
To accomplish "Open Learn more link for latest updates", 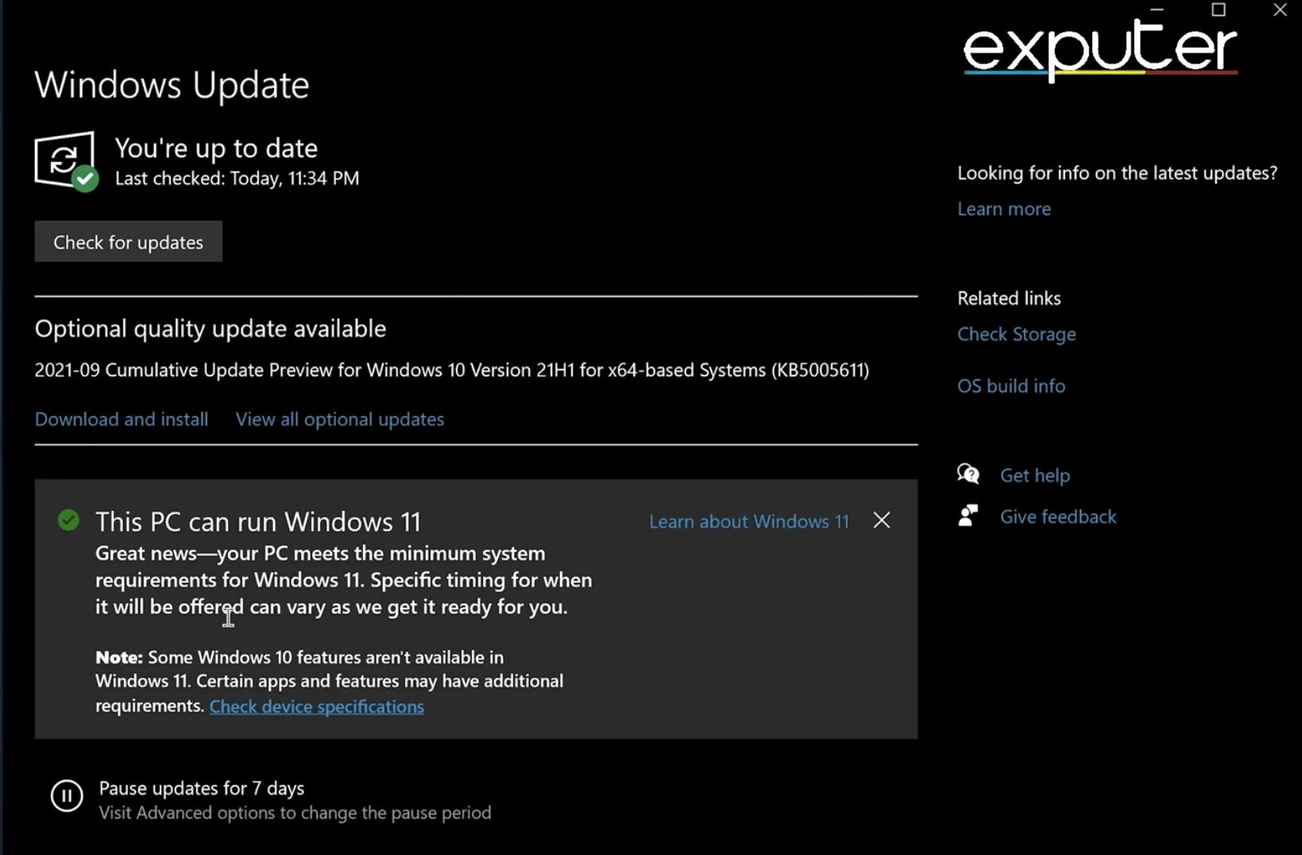I will 1004,209.
